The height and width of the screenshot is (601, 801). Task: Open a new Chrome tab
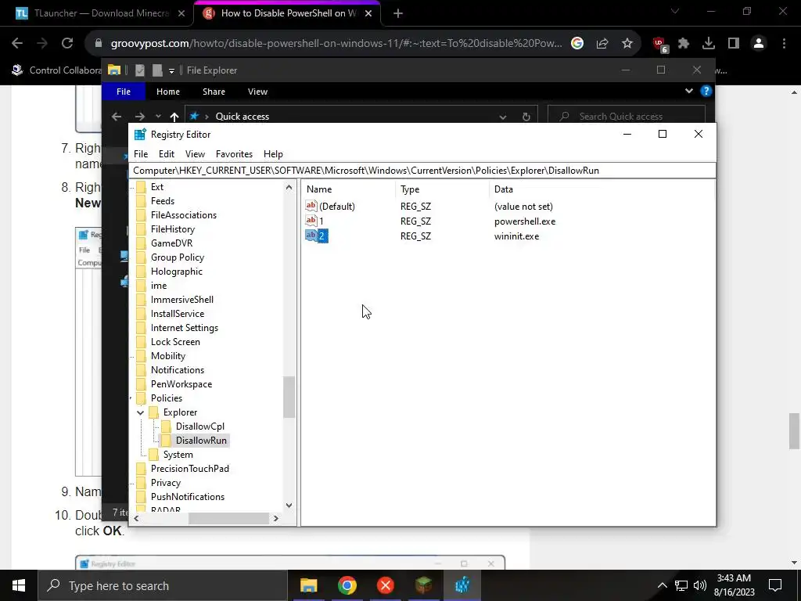pos(398,13)
